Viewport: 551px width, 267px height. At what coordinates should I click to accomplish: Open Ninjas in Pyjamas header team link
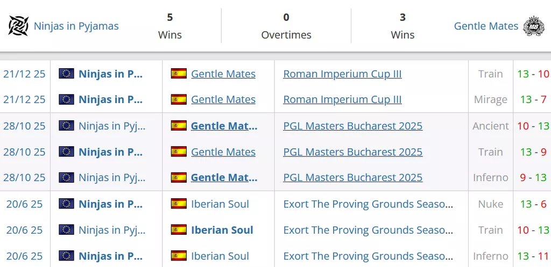click(x=76, y=26)
